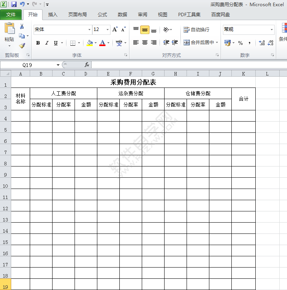Viewport: 287px width, 290px height.
Task: Select column K header
Action: pyautogui.click(x=243, y=74)
